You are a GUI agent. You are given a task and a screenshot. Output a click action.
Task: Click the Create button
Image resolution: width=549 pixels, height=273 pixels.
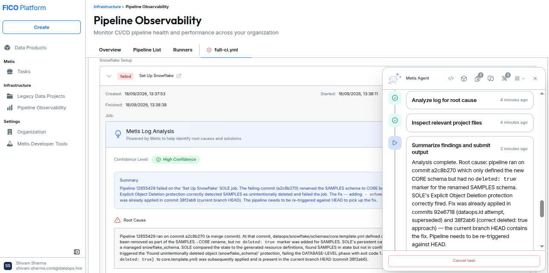[x=42, y=27]
